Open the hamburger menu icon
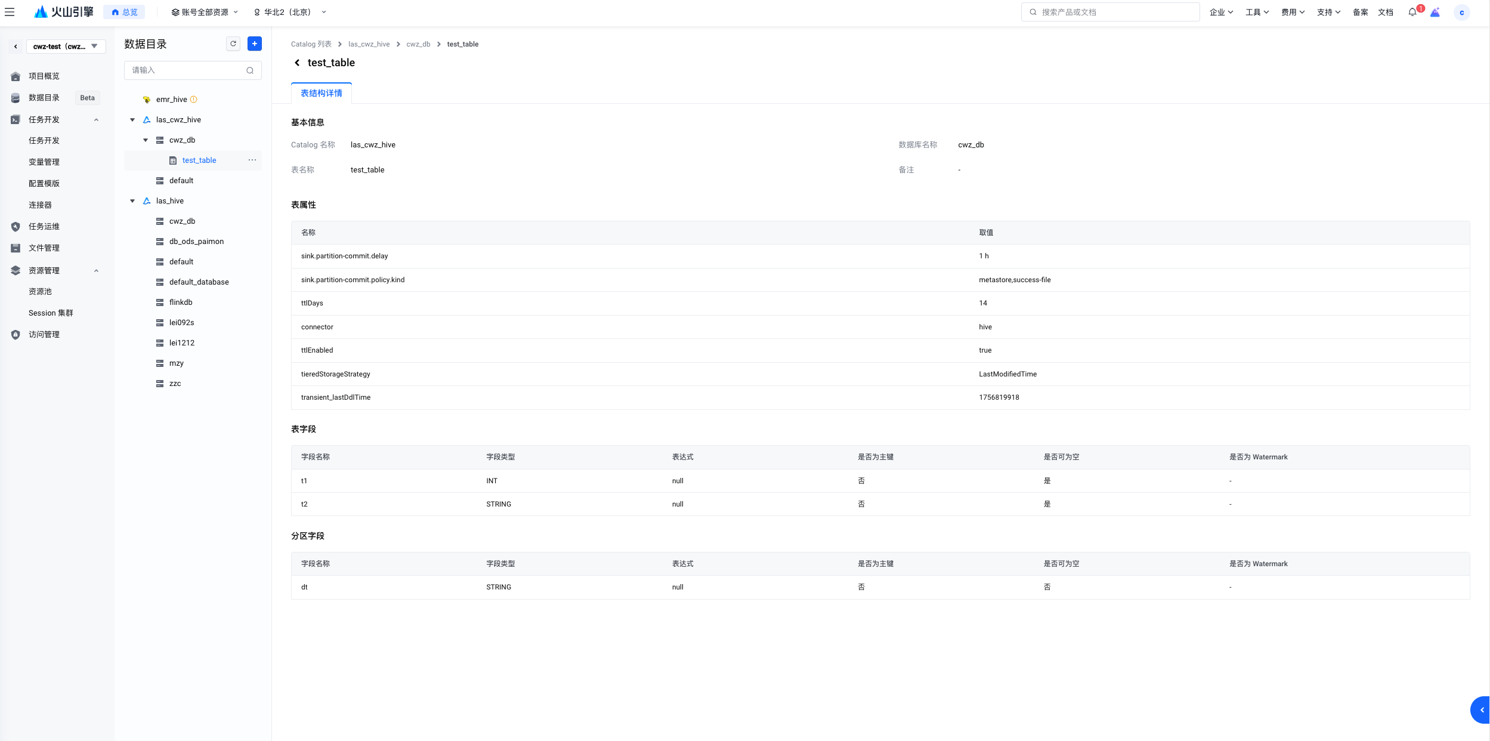Screen dimensions: 1490x741 [10, 12]
